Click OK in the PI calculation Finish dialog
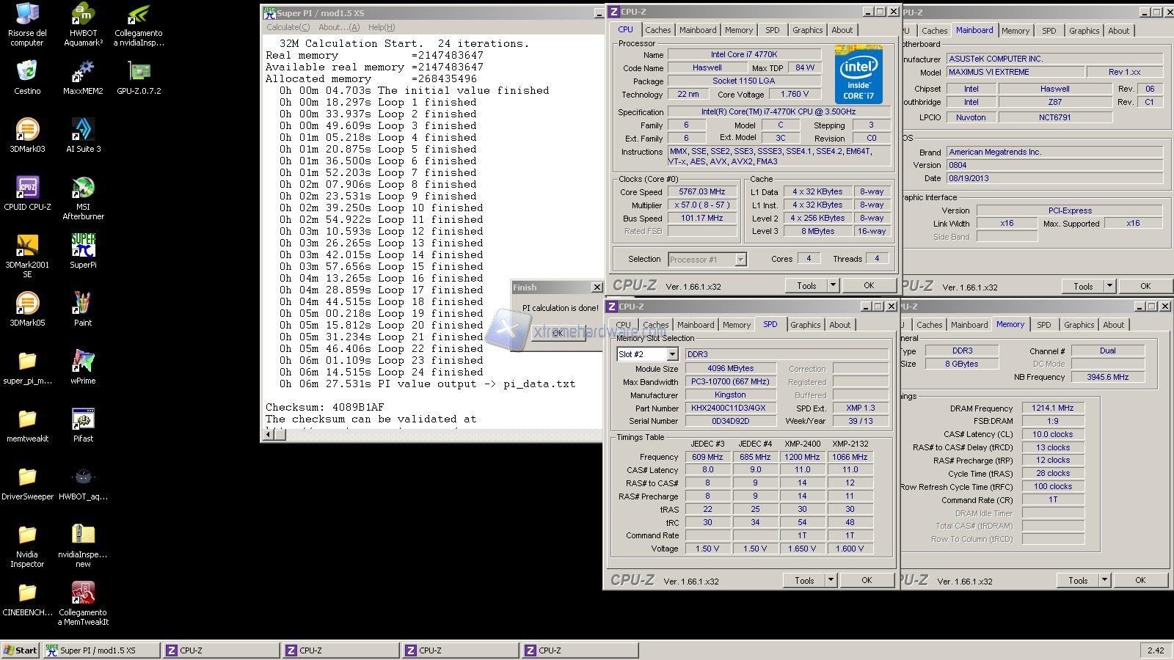Image resolution: width=1174 pixels, height=660 pixels. (558, 333)
